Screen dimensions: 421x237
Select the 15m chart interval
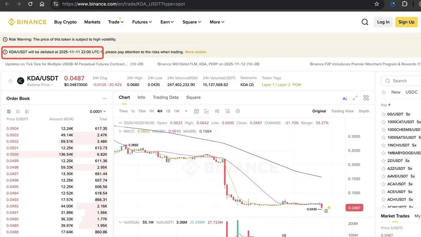(x=142, y=111)
